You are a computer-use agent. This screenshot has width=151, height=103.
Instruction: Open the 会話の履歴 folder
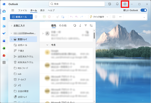point(23,91)
